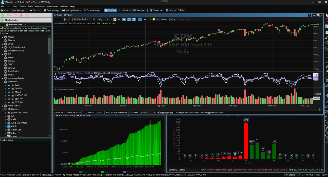The height and width of the screenshot is (177, 328).
Task: Toggle the crosshair plus cursor button
Action: pyautogui.click(x=145, y=19)
